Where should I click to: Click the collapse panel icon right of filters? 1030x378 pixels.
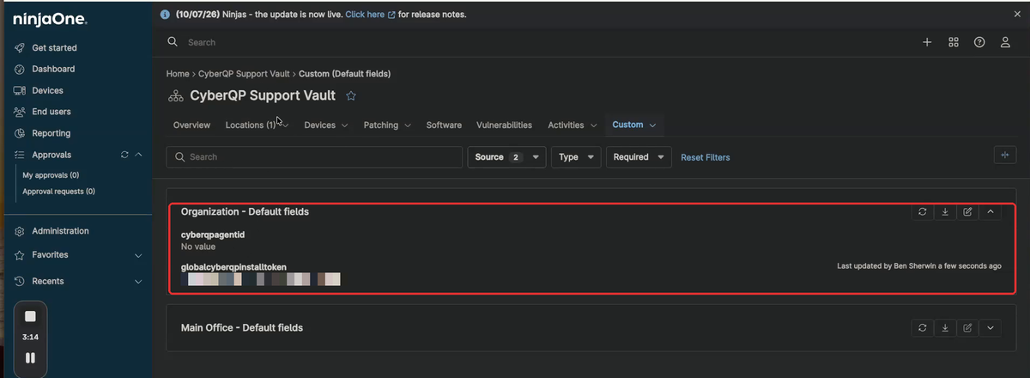1004,155
